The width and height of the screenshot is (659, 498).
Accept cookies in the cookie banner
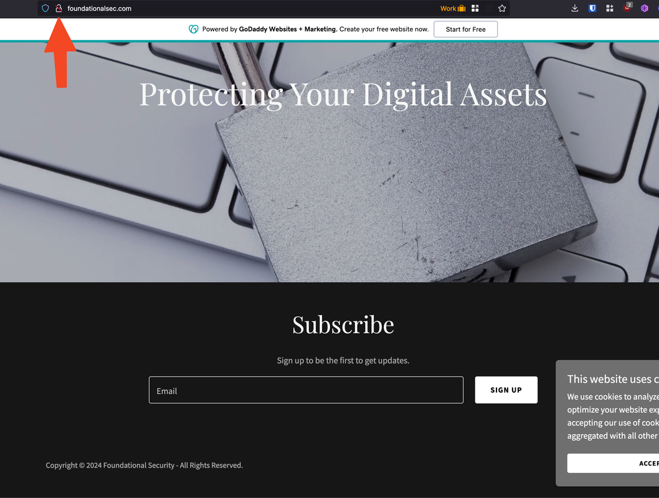coord(613,463)
